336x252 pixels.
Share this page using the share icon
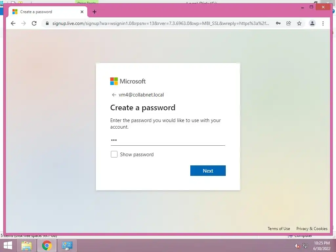click(289, 23)
